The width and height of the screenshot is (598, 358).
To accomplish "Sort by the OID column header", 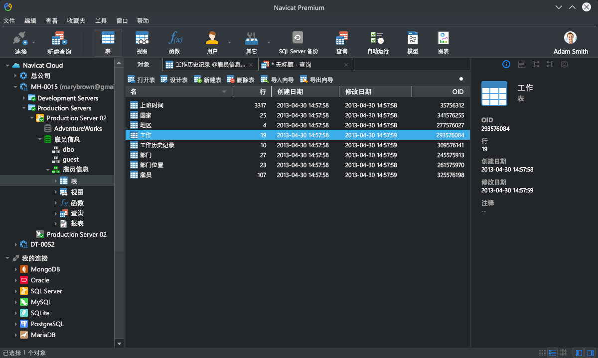I will (441, 91).
